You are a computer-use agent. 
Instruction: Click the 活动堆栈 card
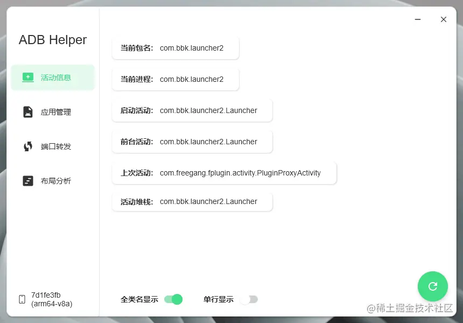(x=192, y=201)
